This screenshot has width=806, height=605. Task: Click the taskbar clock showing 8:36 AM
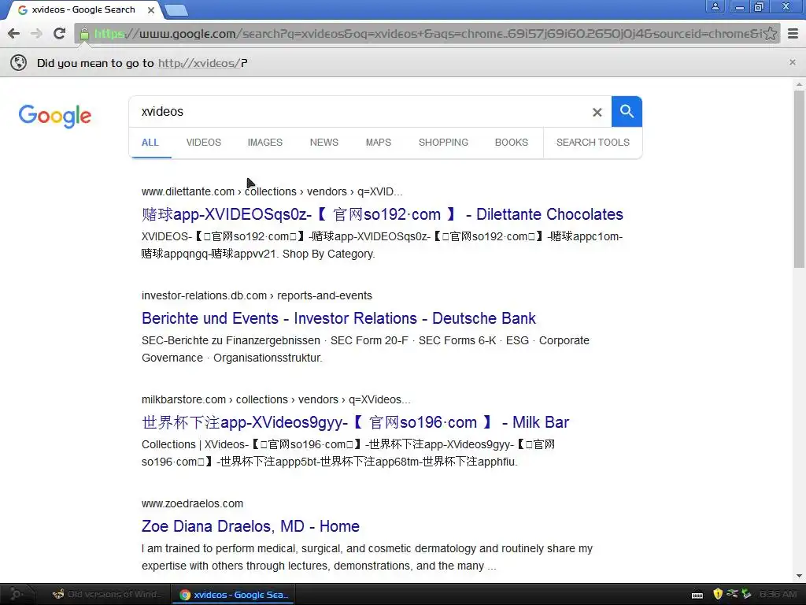(x=778, y=594)
